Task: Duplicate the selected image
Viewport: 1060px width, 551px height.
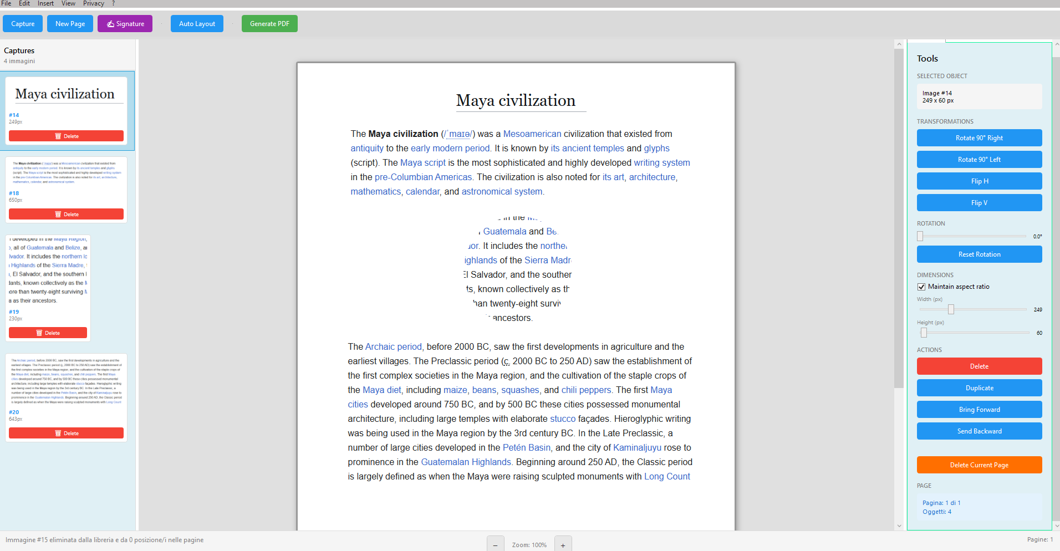Action: point(979,387)
